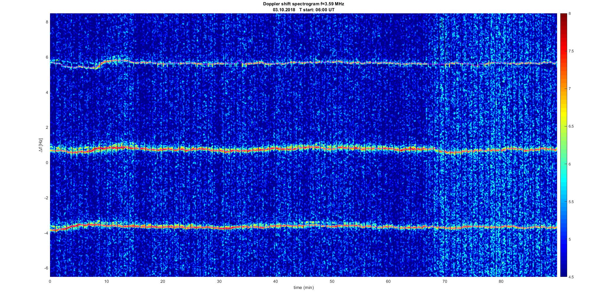The height and width of the screenshot is (297, 592).
Task: Click the y-axis tick label "6" at left
Action: coord(47,57)
